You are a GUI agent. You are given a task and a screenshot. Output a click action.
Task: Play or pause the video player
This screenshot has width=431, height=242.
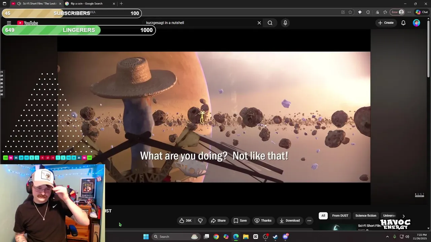(x=214, y=117)
